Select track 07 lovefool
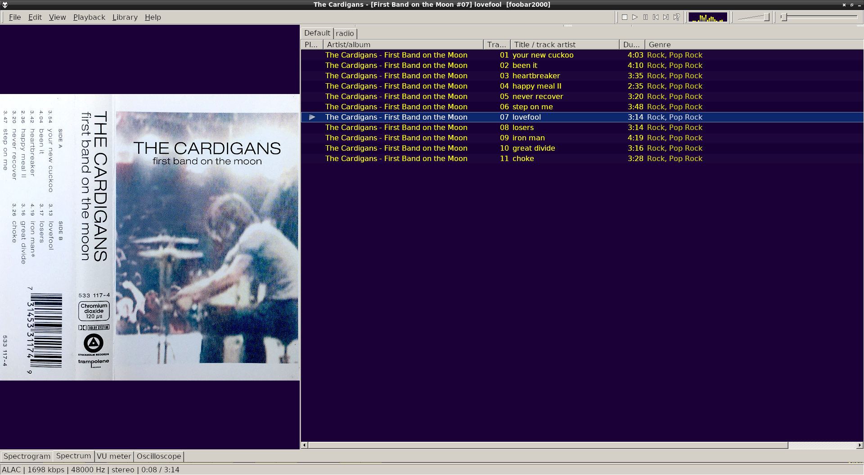The width and height of the screenshot is (864, 475). (582, 117)
